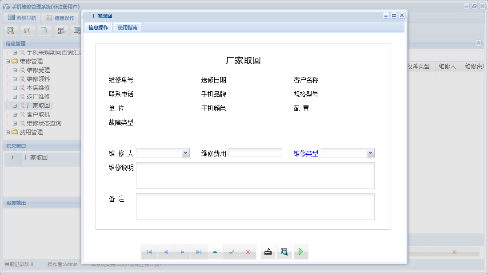This screenshot has height=274, width=488.
Task: Select the search toolbar icon on the left
Action: coord(11,30)
